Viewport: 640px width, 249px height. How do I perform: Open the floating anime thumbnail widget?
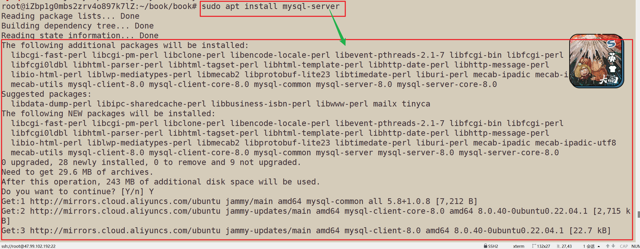(597, 61)
